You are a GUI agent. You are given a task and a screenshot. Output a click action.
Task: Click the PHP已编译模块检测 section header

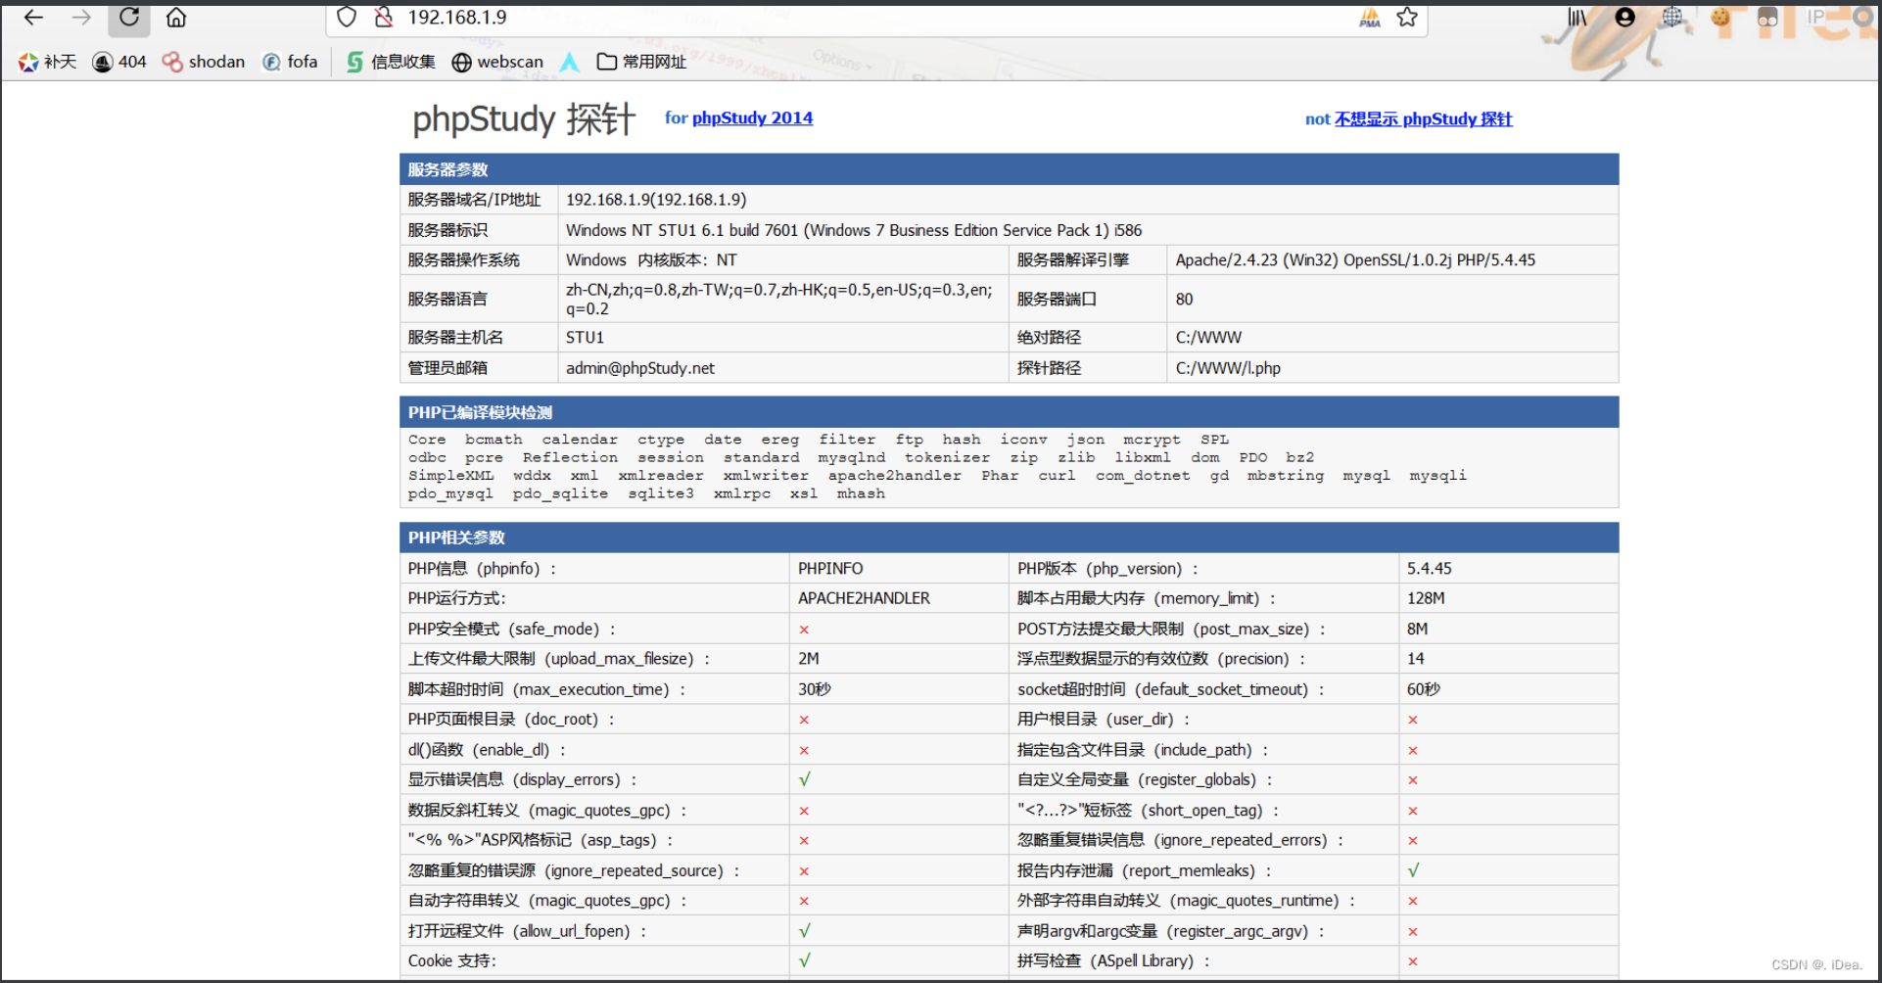pyautogui.click(x=1009, y=412)
